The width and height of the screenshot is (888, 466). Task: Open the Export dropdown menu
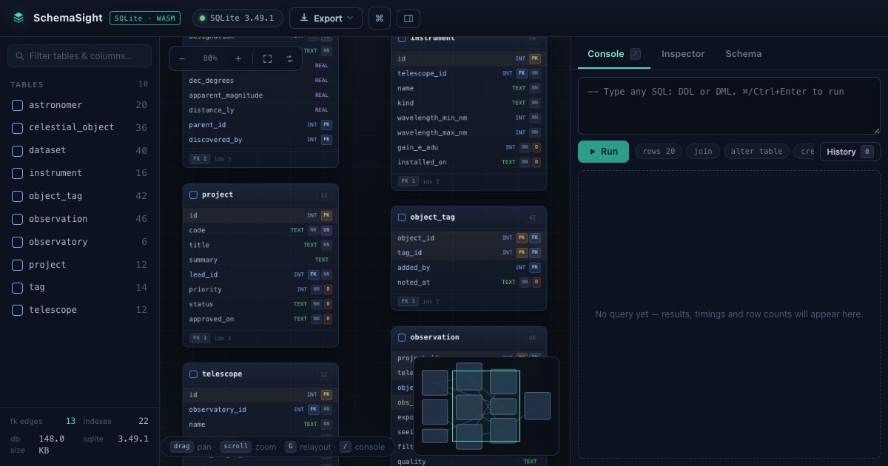point(326,18)
